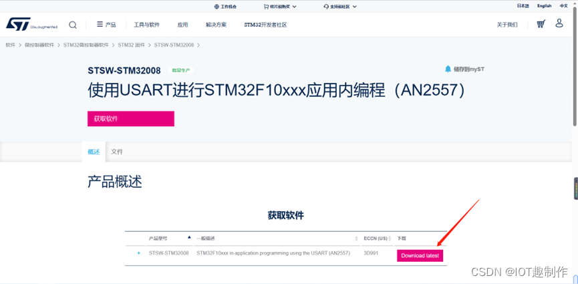Click the 产品概述 heading
This screenshot has height=284, width=578.
(115, 182)
